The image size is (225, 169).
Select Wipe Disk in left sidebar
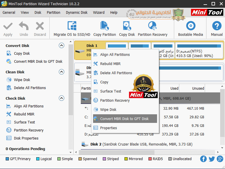tap(22, 80)
